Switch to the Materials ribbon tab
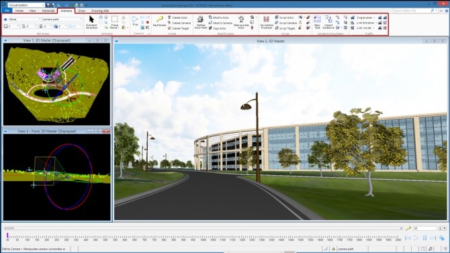Screen dimensions: 450x253 point(48,11)
